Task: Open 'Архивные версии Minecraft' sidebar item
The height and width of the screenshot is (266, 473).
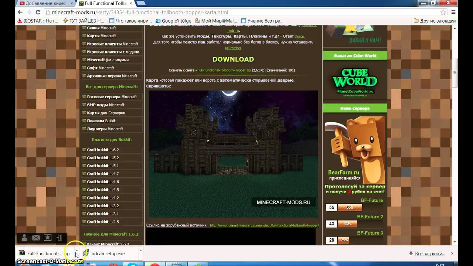Action: (112, 76)
